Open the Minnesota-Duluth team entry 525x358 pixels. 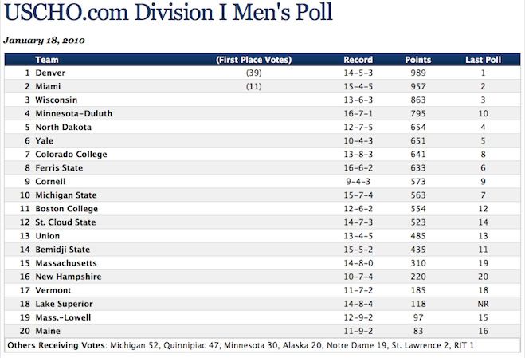click(73, 113)
